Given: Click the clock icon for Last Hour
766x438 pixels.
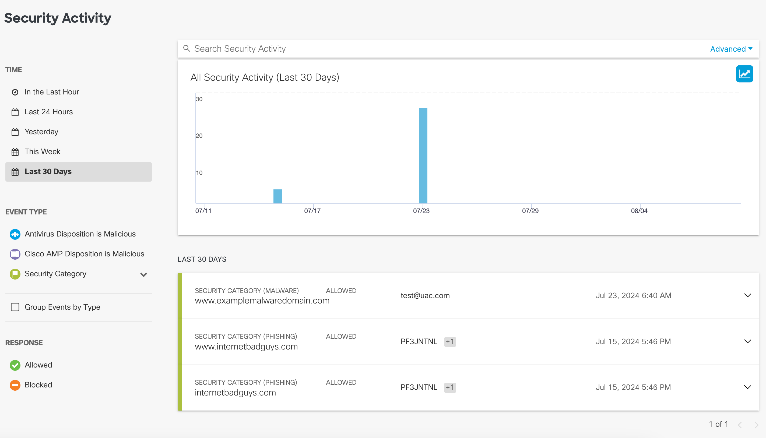Looking at the screenshot, I should (x=15, y=92).
